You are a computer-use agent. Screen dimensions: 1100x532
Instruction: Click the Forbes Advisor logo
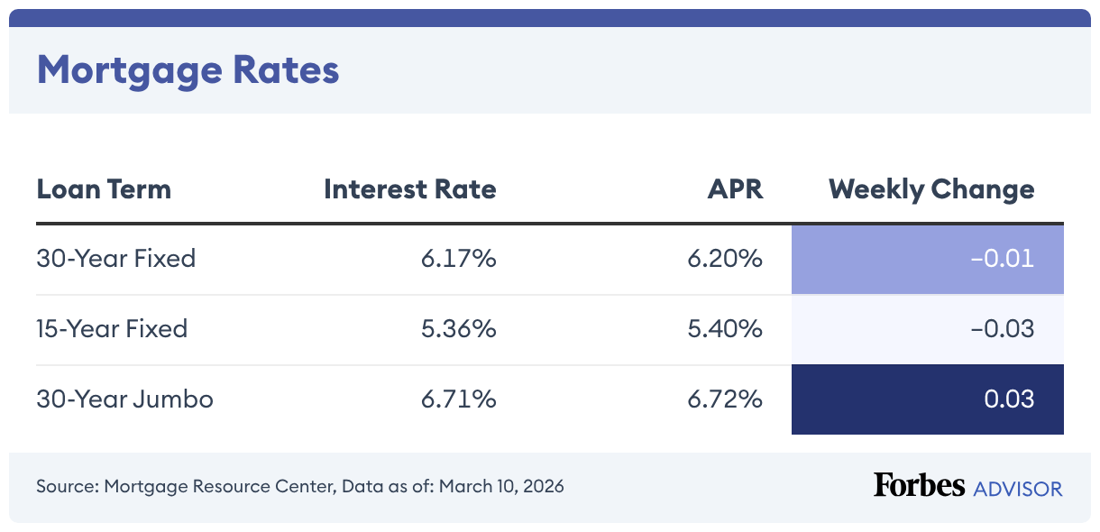(x=967, y=486)
